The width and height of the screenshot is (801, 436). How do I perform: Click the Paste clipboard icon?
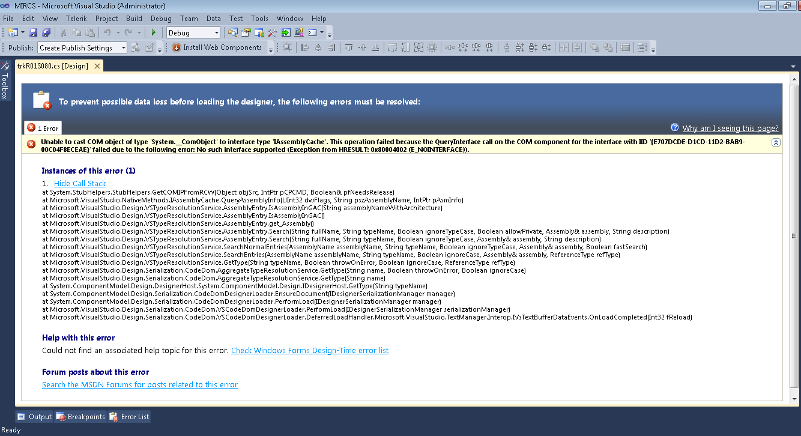tap(90, 32)
